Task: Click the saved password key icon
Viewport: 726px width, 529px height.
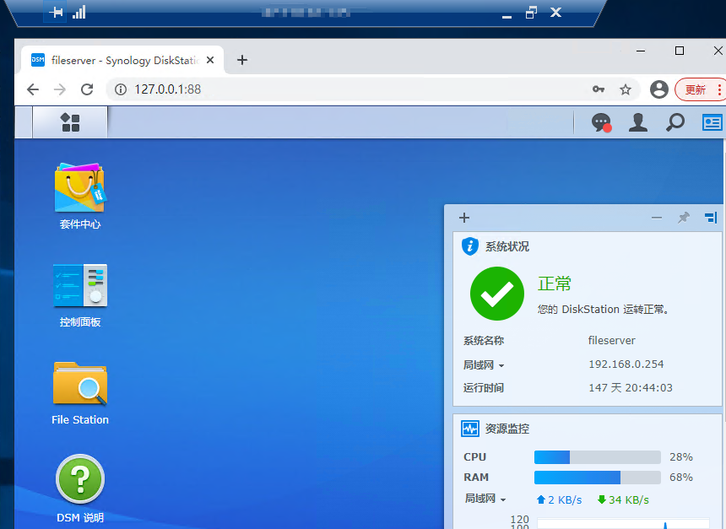Action: click(599, 89)
